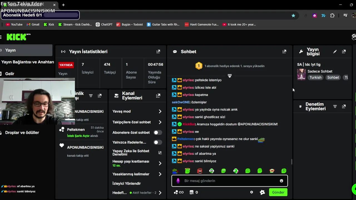356x200 pixels.
Task: Open the YouTube bookmark
Action: [x=14, y=24]
